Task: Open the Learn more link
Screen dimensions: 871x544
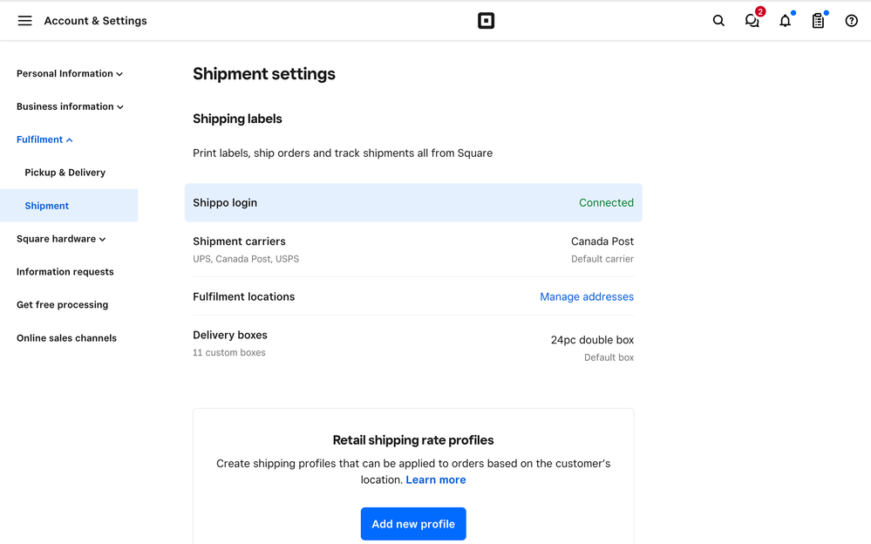Action: [436, 480]
